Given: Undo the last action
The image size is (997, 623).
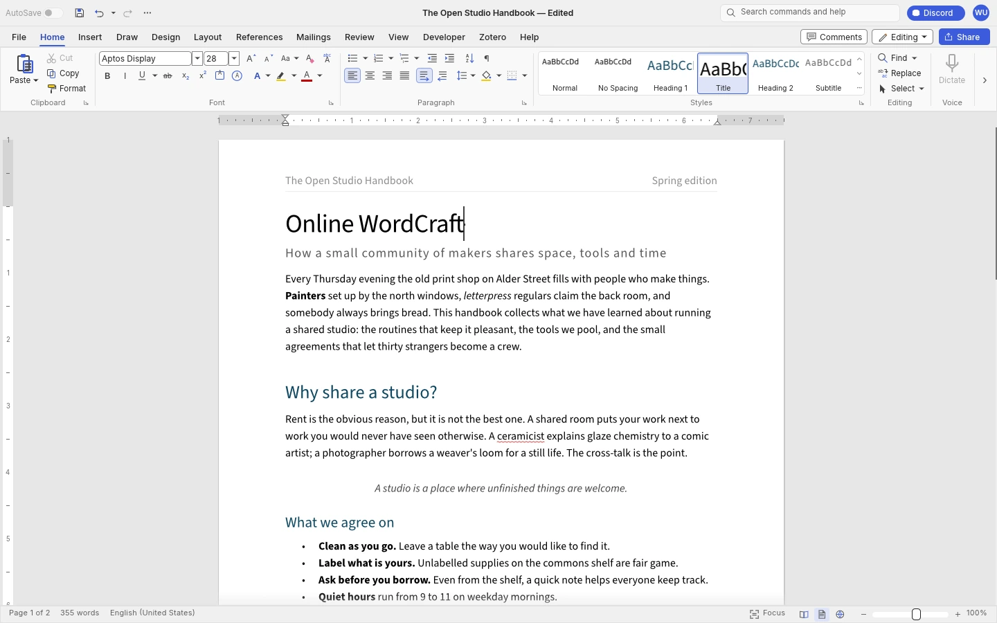Looking at the screenshot, I should (99, 13).
